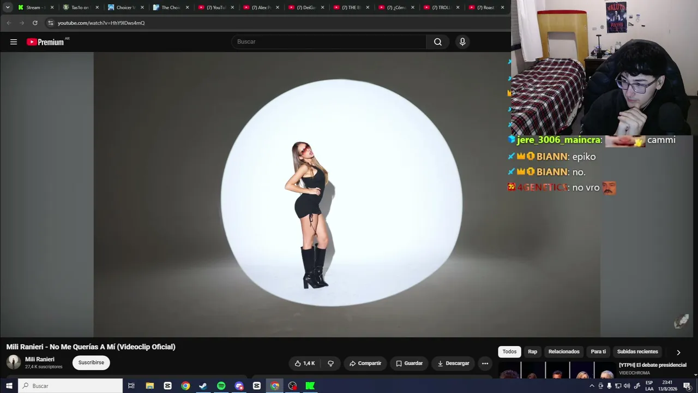Open the Mili Ranieri channel name link
This screenshot has height=393, width=698.
[40, 359]
